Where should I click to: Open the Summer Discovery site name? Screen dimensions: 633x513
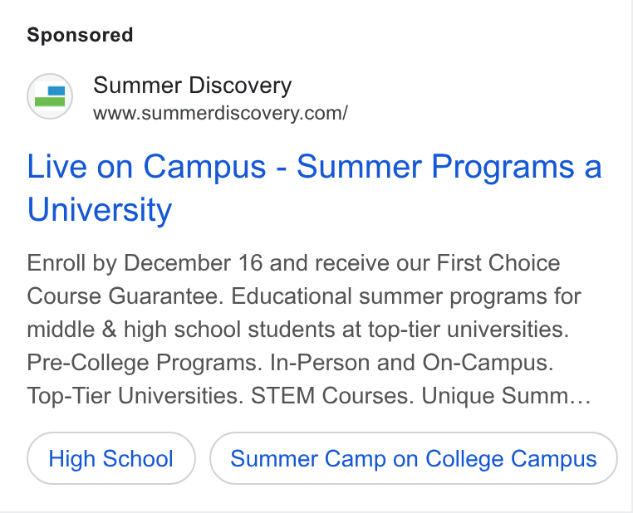click(x=192, y=85)
